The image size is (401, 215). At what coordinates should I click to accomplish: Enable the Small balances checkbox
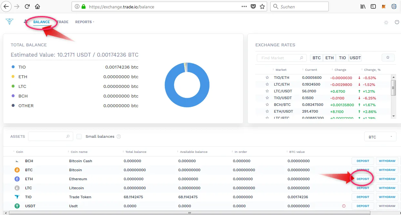pos(79,136)
